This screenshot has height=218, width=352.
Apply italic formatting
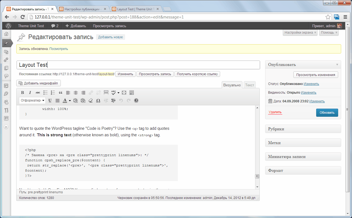click(30, 93)
